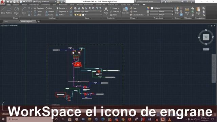Click the Lineal dimension tool
The image size is (217, 122).
(114, 8)
